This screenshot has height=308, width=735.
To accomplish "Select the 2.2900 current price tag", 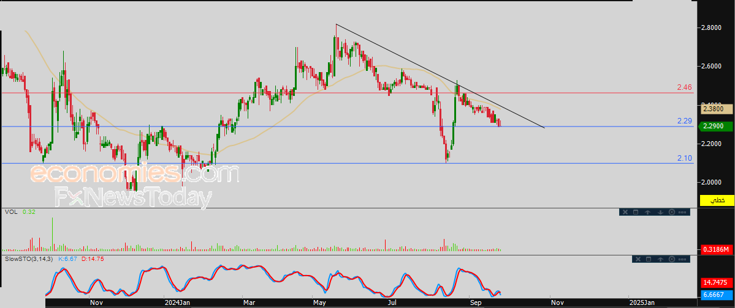I will pyautogui.click(x=716, y=126).
